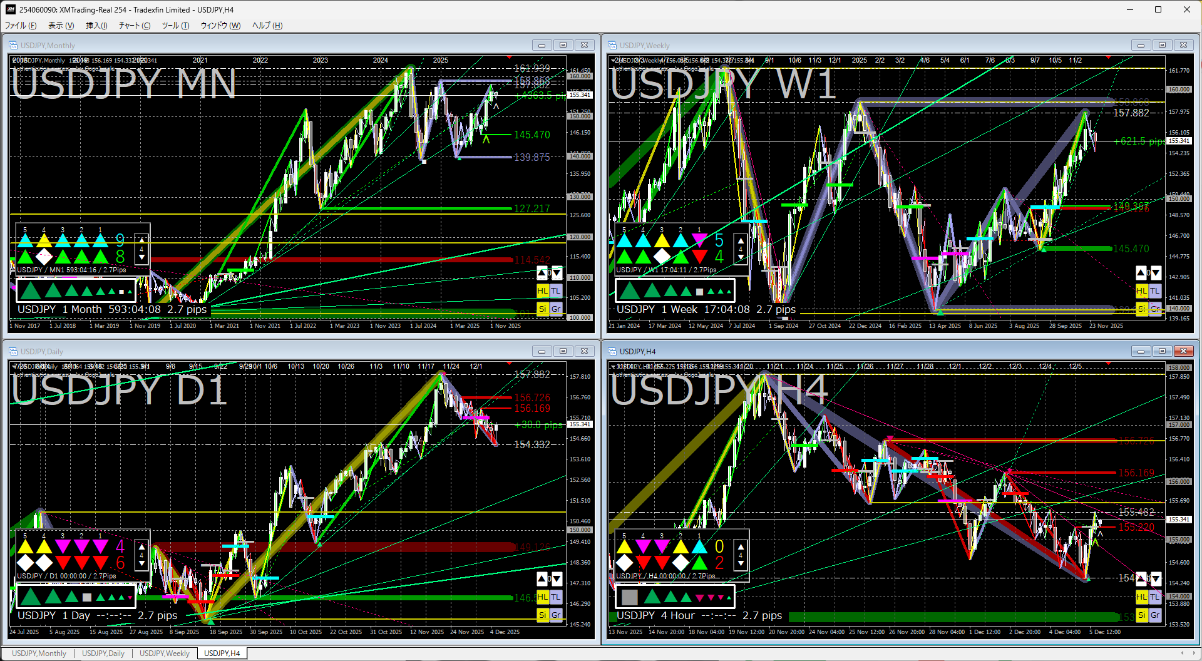The width and height of the screenshot is (1202, 661).
Task: Click the chart icon of the USDJPY,Daily window
Action: click(13, 351)
